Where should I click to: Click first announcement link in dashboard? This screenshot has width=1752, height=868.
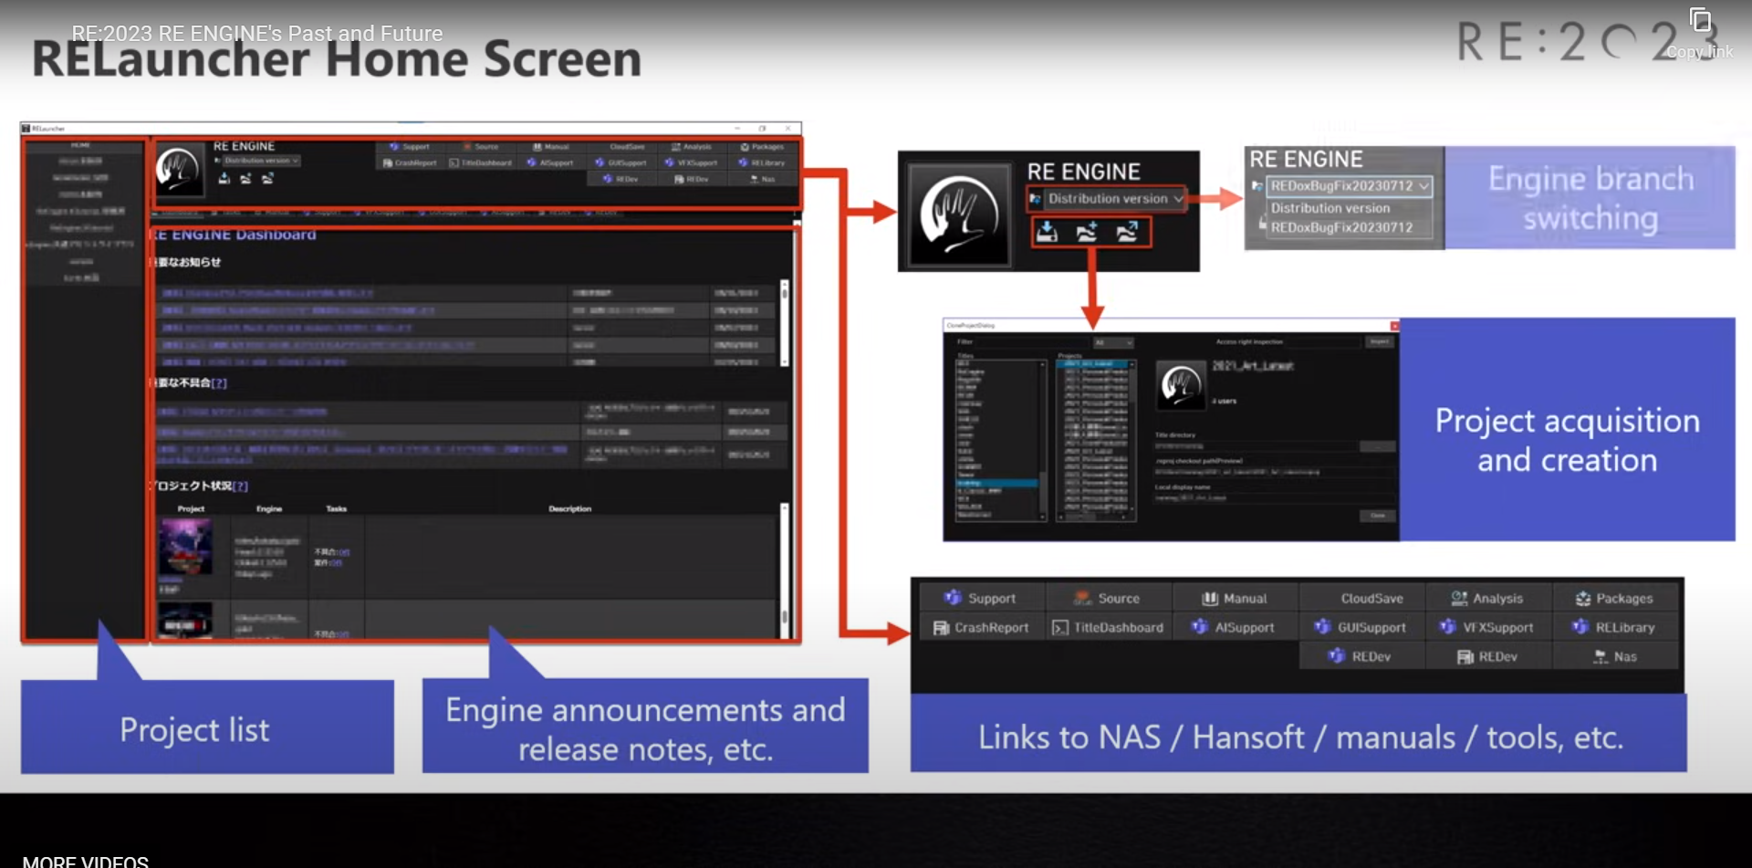pos(267,293)
